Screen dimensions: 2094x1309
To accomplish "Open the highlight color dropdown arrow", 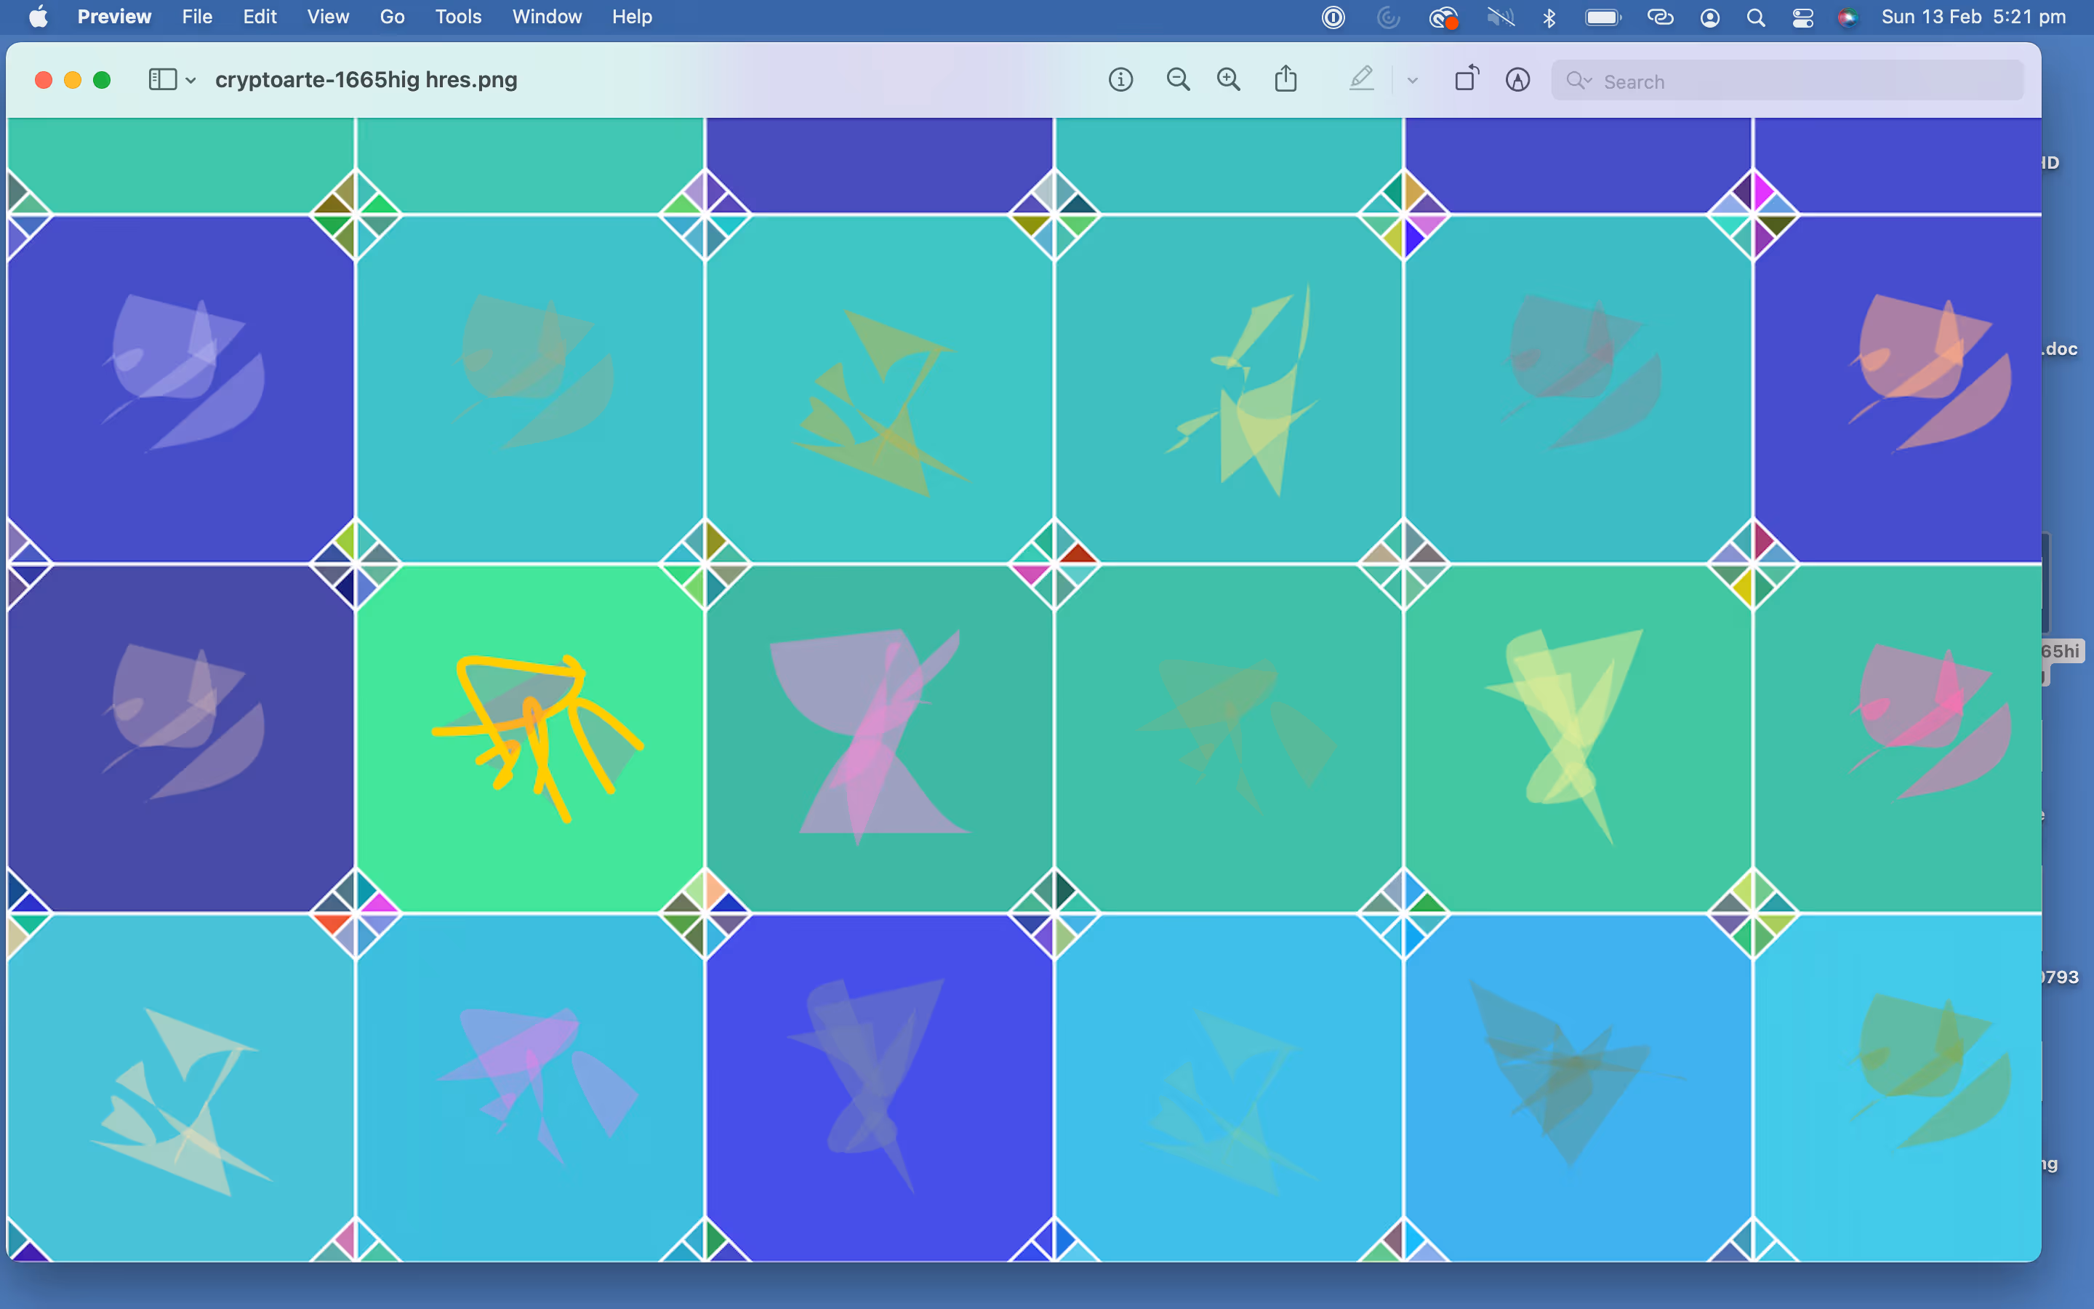I will pos(1412,81).
